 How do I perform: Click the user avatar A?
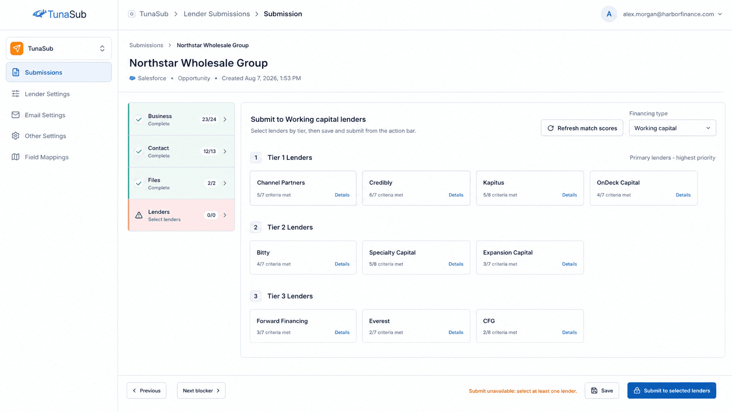[609, 14]
